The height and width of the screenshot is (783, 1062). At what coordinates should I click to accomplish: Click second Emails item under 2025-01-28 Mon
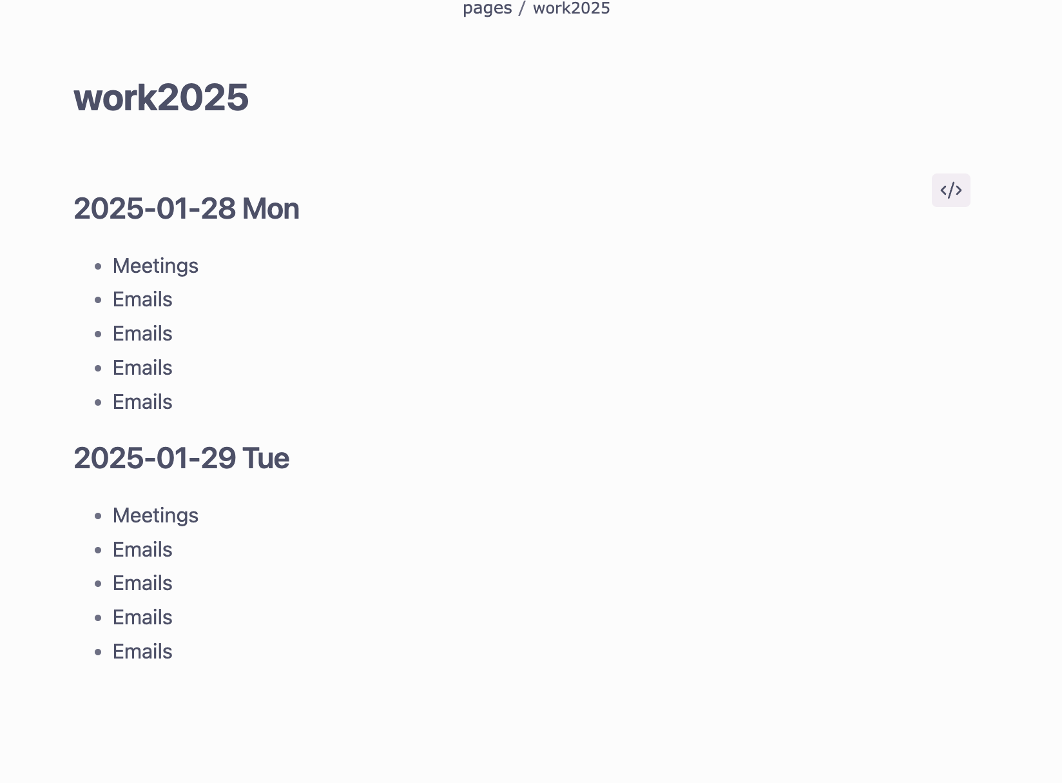(x=142, y=334)
